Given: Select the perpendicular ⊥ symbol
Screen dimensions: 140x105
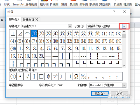Looking at the screenshot, I should tap(13, 34).
